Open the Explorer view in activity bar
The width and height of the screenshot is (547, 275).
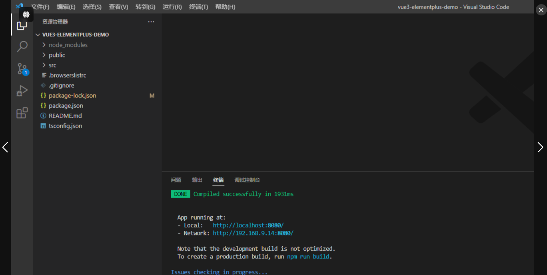click(x=22, y=26)
